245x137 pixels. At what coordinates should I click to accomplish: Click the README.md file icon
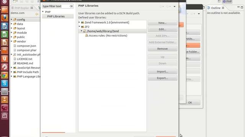tap(15, 63)
